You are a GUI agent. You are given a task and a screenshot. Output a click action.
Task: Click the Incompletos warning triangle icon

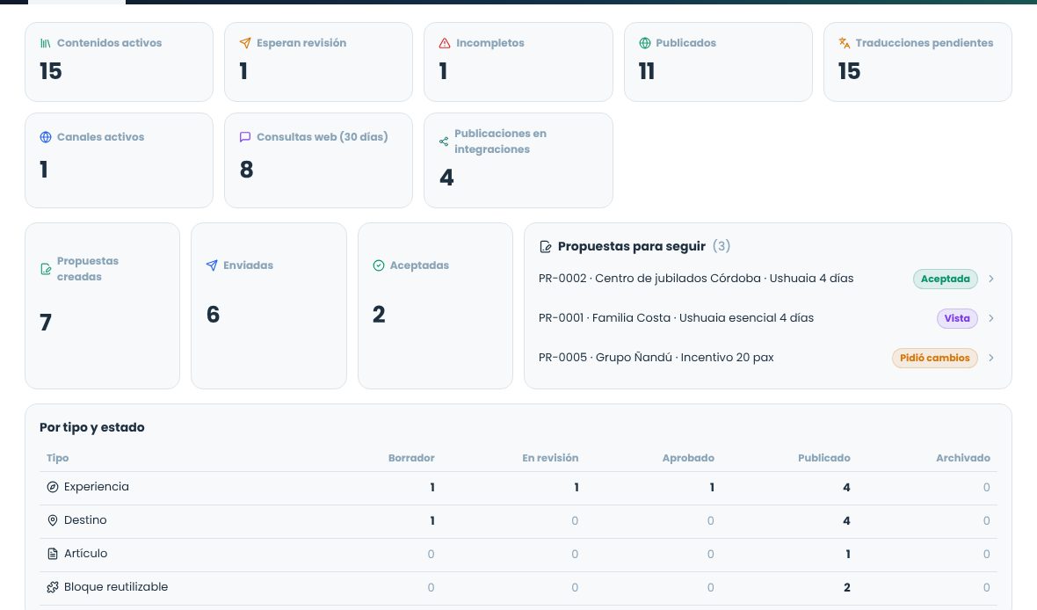445,43
